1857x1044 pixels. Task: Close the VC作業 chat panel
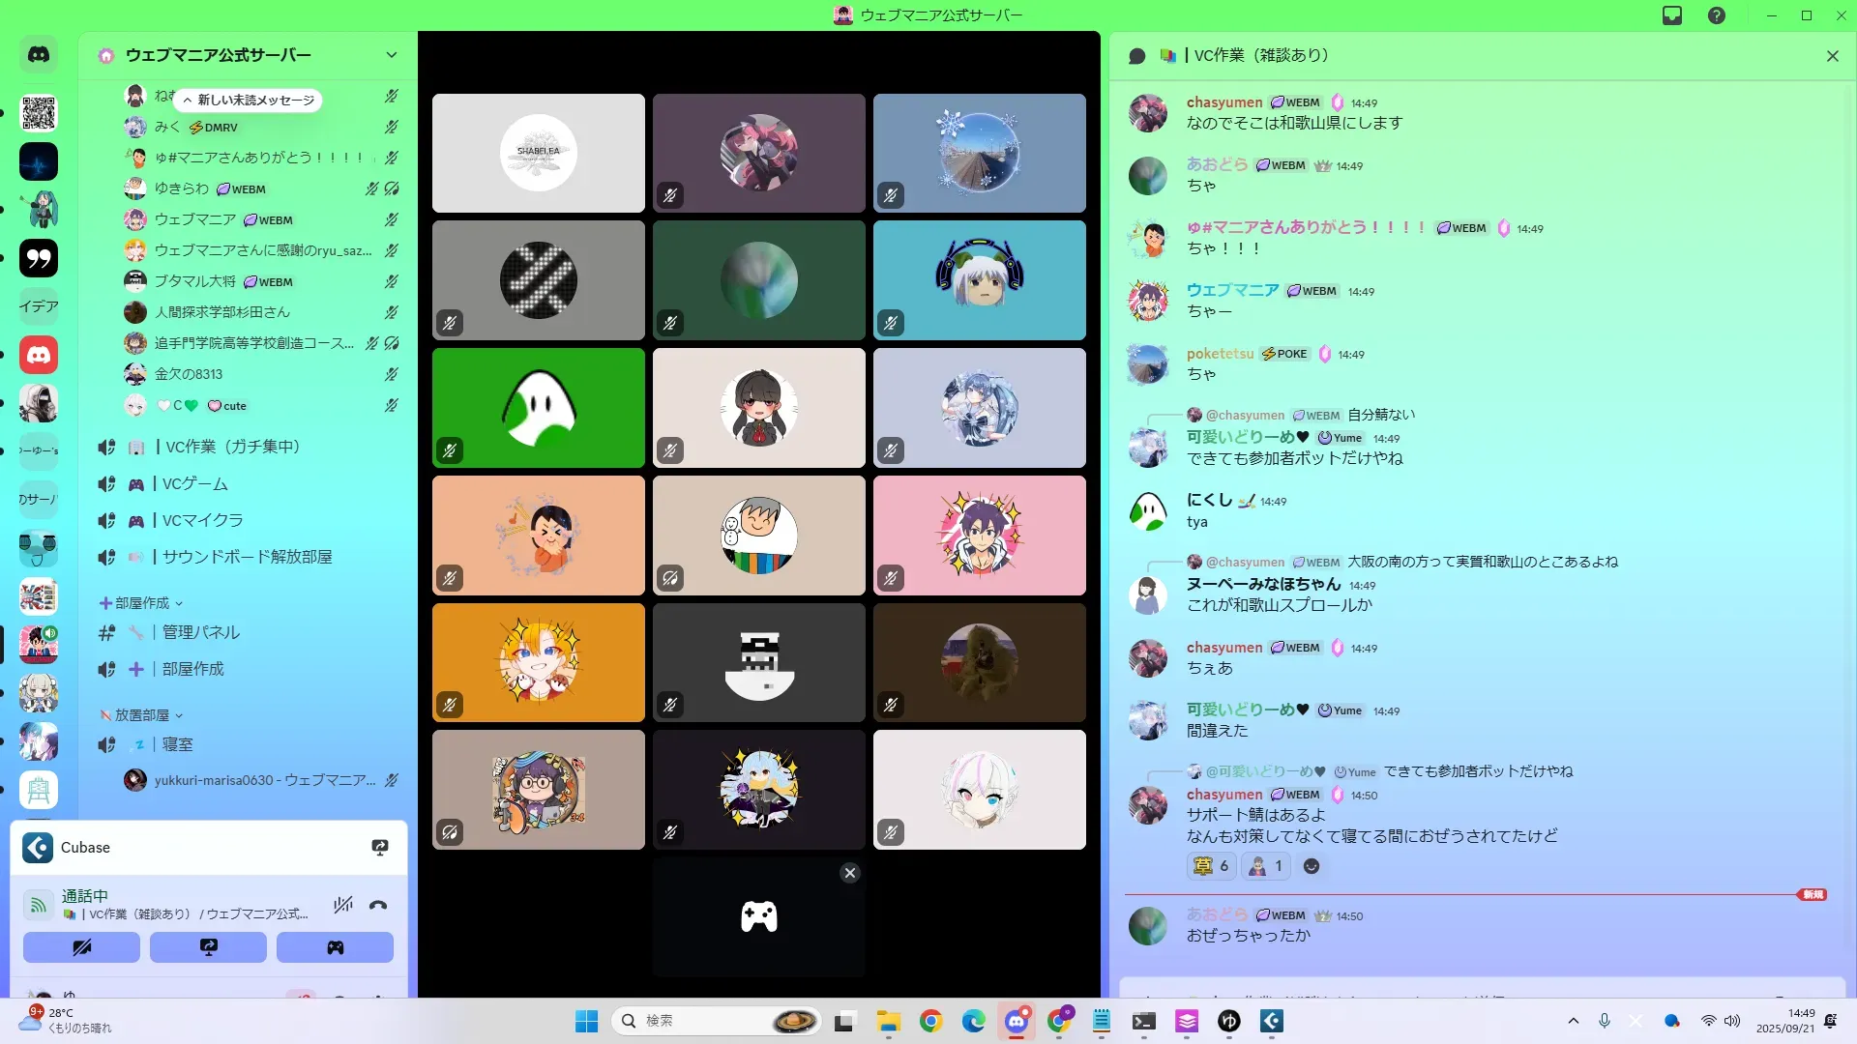click(x=1832, y=56)
